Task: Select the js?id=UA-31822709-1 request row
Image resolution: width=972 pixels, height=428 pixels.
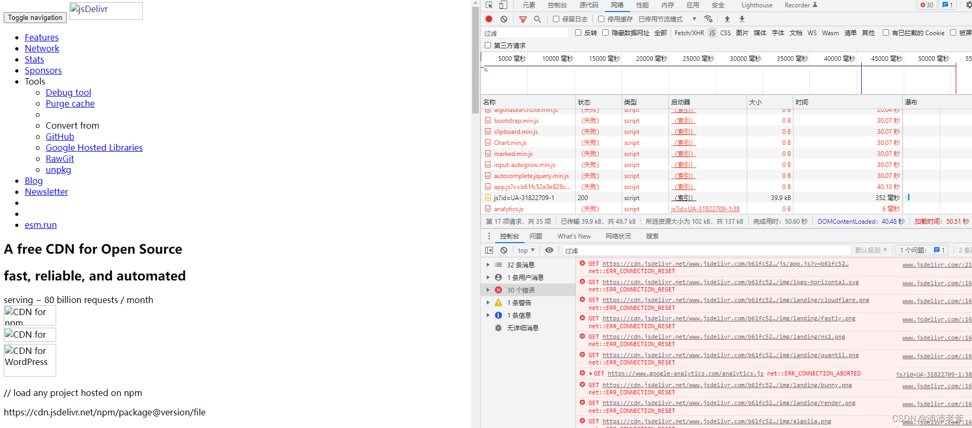Action: (692, 198)
